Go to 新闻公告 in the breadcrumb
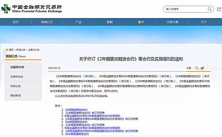Viewport: 222px width, 137px height. (x=21, y=50)
